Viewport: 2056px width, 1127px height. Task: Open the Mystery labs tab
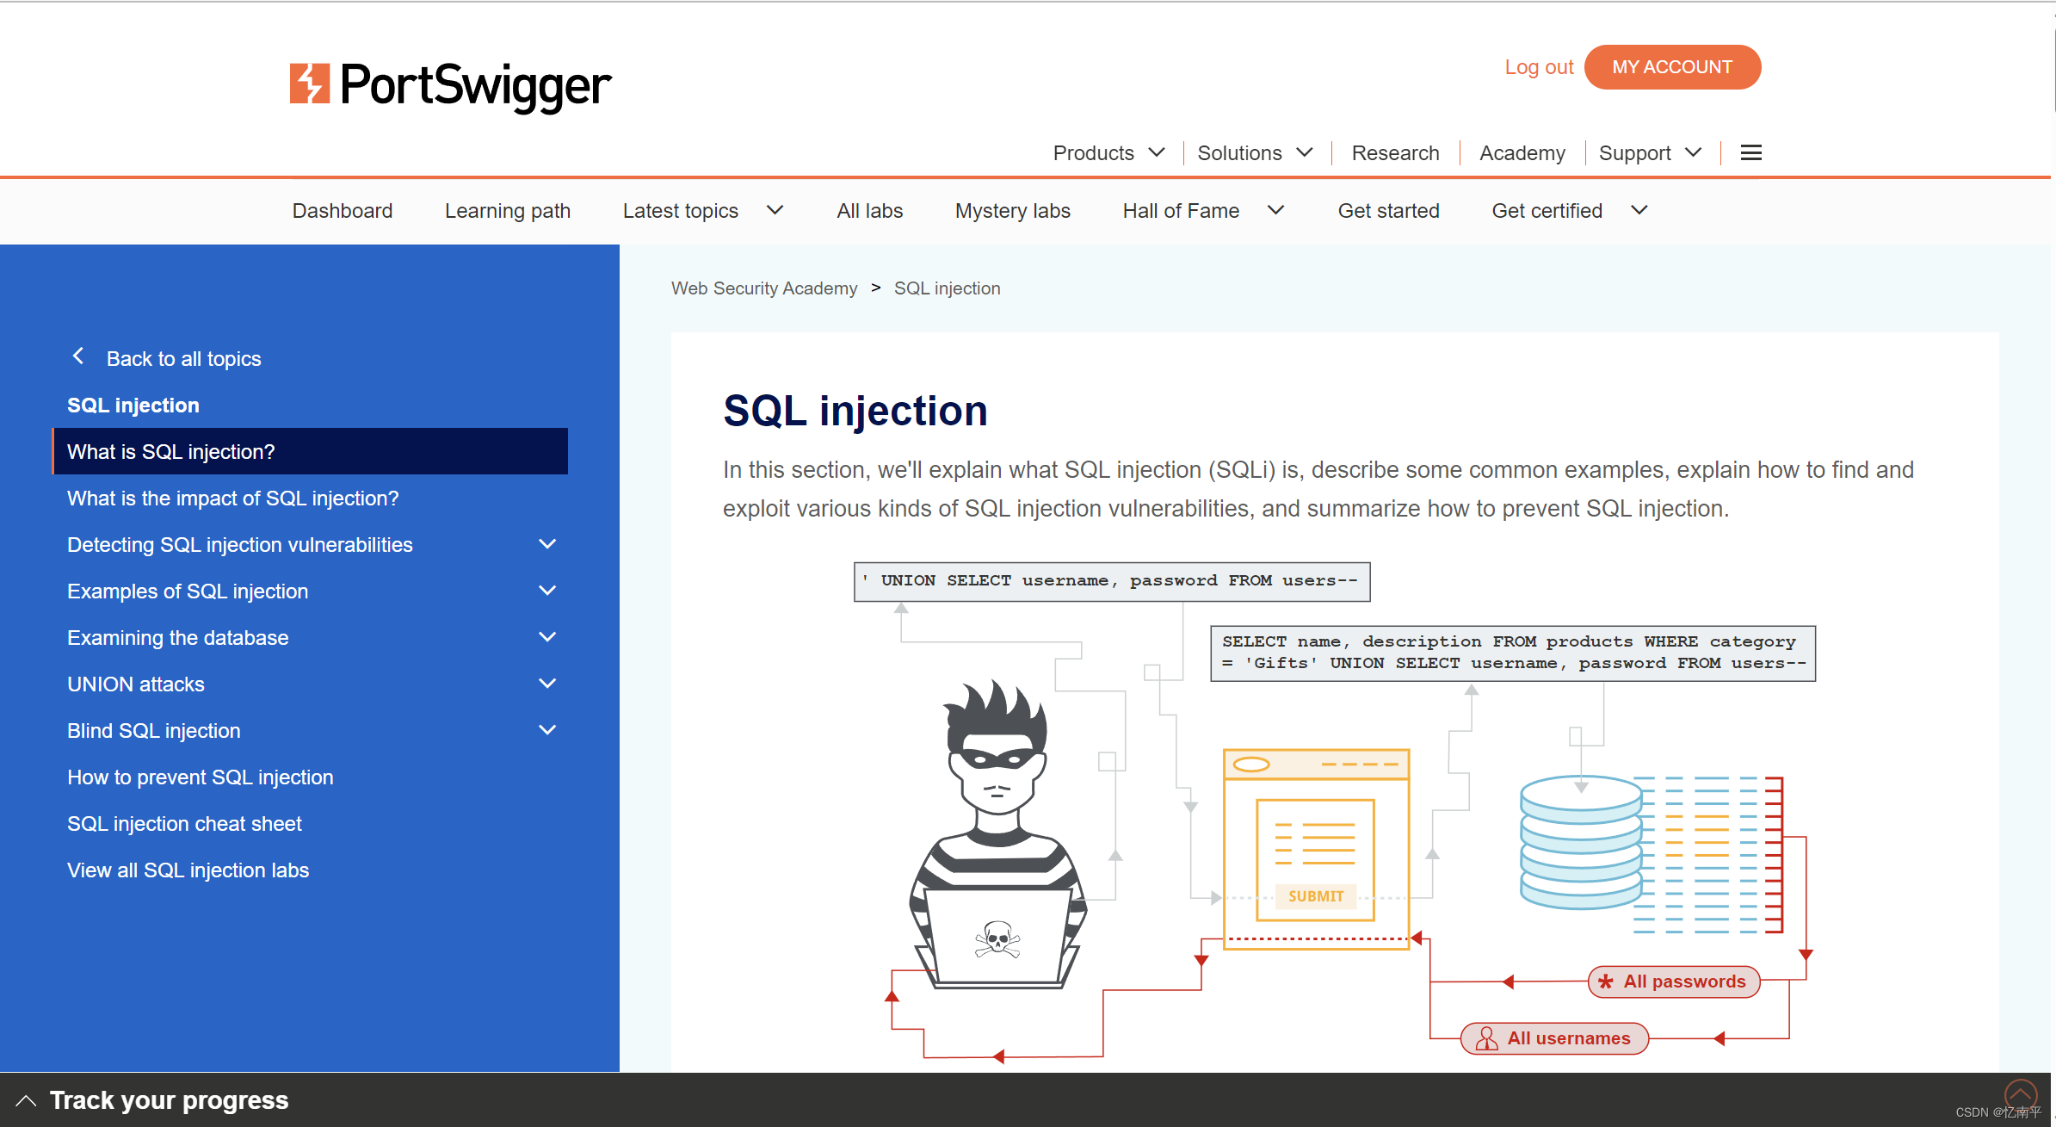(1012, 211)
